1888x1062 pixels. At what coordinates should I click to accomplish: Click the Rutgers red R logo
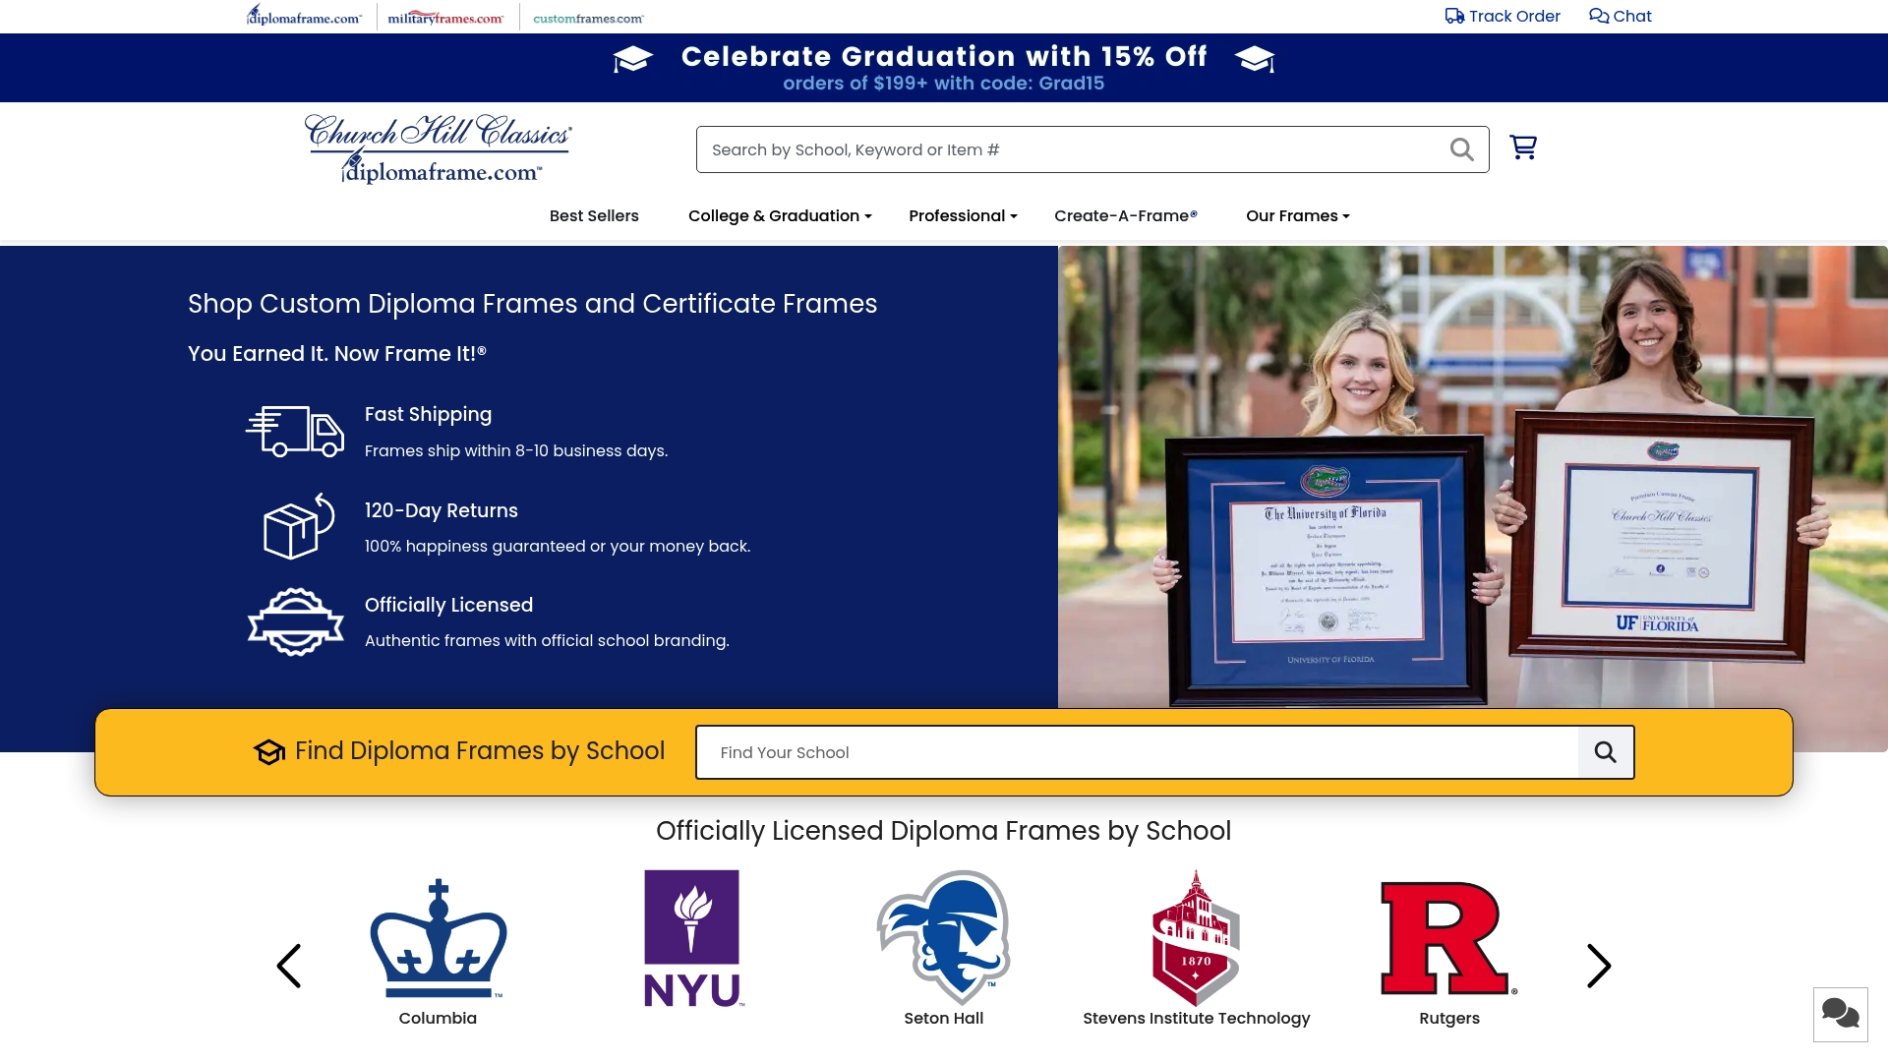point(1449,938)
